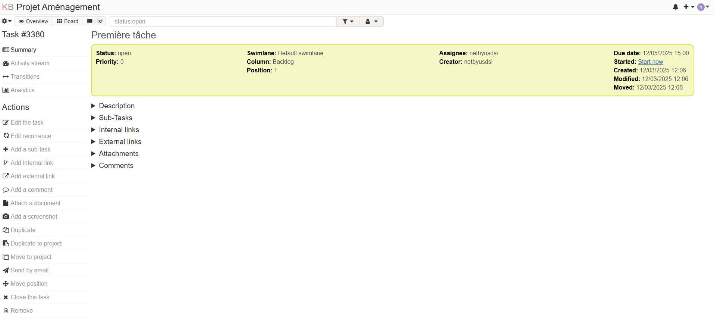Open the user avatar menu
714x319 pixels.
coord(703,7)
